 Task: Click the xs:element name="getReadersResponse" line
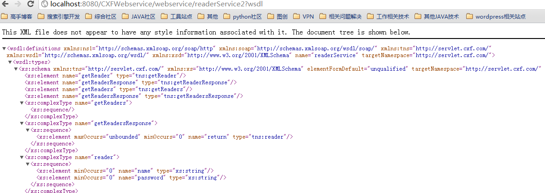pyautogui.click(x=134, y=96)
